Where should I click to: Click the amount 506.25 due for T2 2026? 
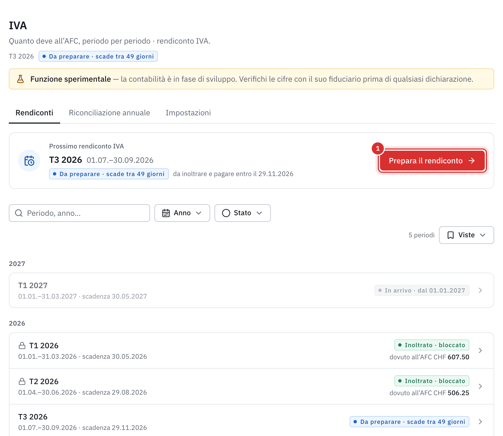tap(458, 393)
